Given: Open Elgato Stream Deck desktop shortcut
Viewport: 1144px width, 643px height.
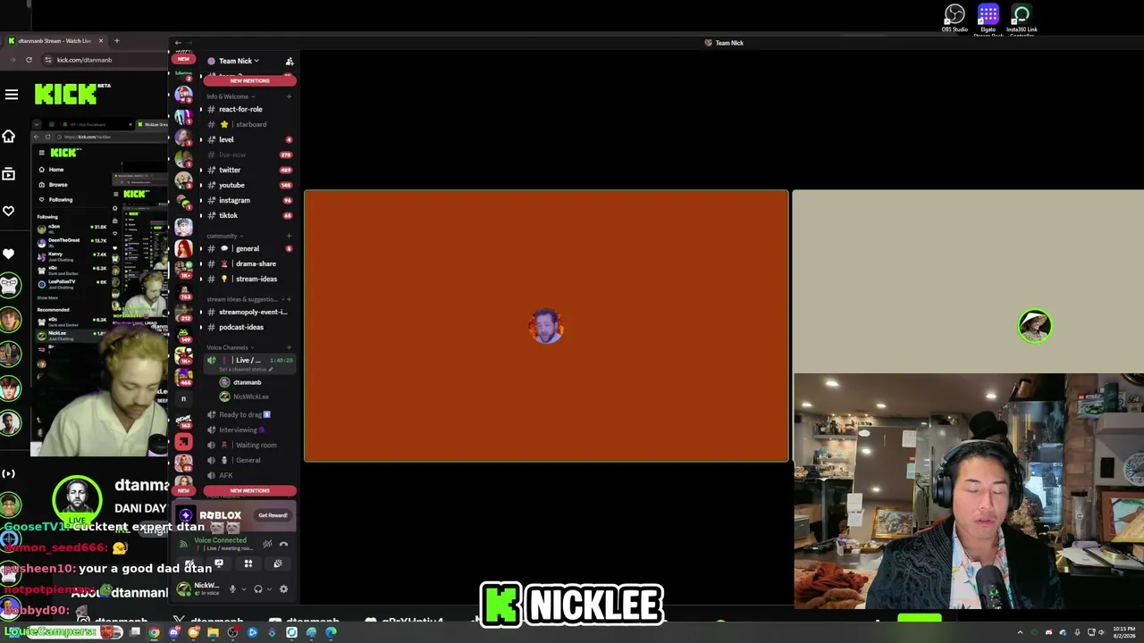Looking at the screenshot, I should pos(988,19).
